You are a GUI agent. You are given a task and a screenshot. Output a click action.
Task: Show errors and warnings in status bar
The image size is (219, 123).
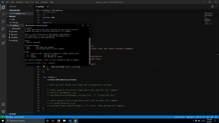[x=9, y=117]
